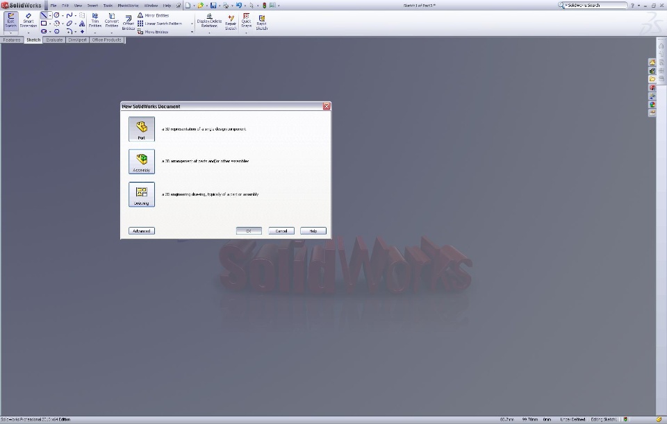Open the Appearances task pane tab
The width and height of the screenshot is (667, 424).
(x=652, y=105)
